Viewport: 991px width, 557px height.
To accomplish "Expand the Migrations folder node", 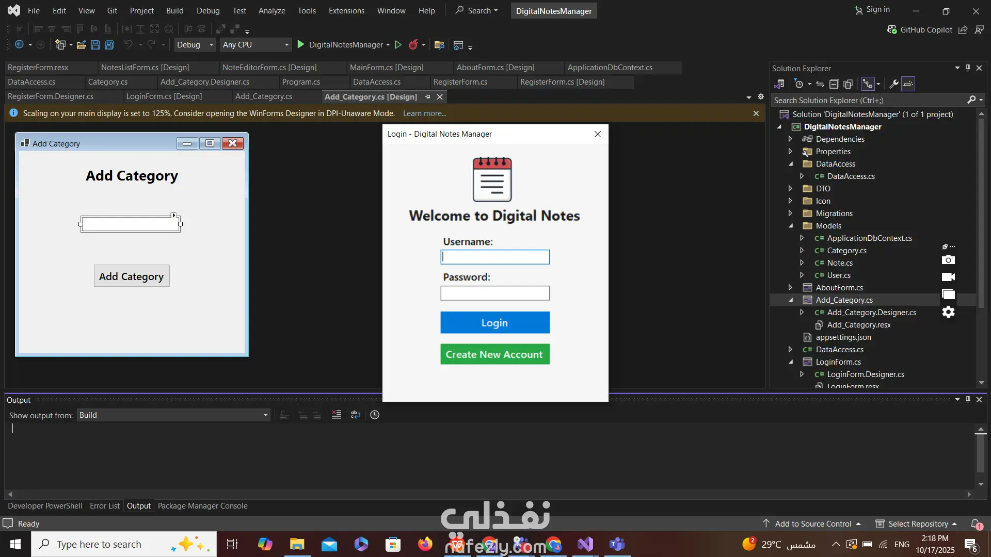I will (790, 214).
